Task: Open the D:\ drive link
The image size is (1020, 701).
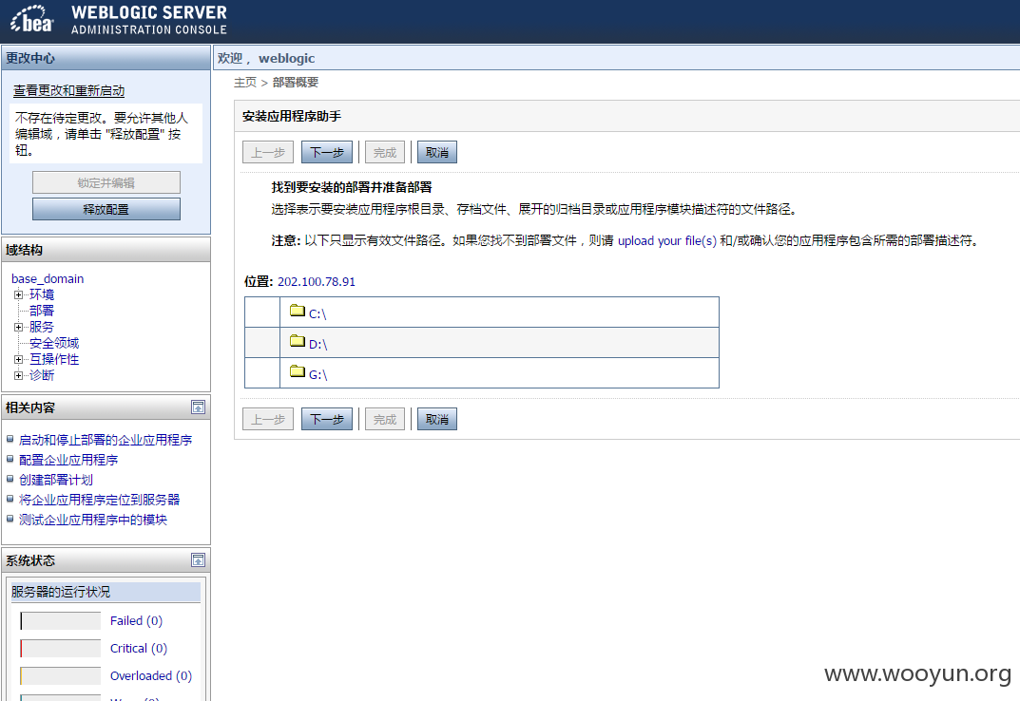Action: click(x=318, y=344)
